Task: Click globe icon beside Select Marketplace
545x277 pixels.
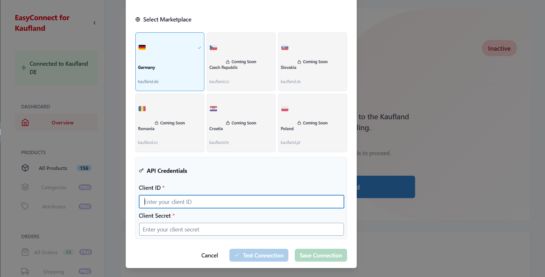Action: pos(138,20)
